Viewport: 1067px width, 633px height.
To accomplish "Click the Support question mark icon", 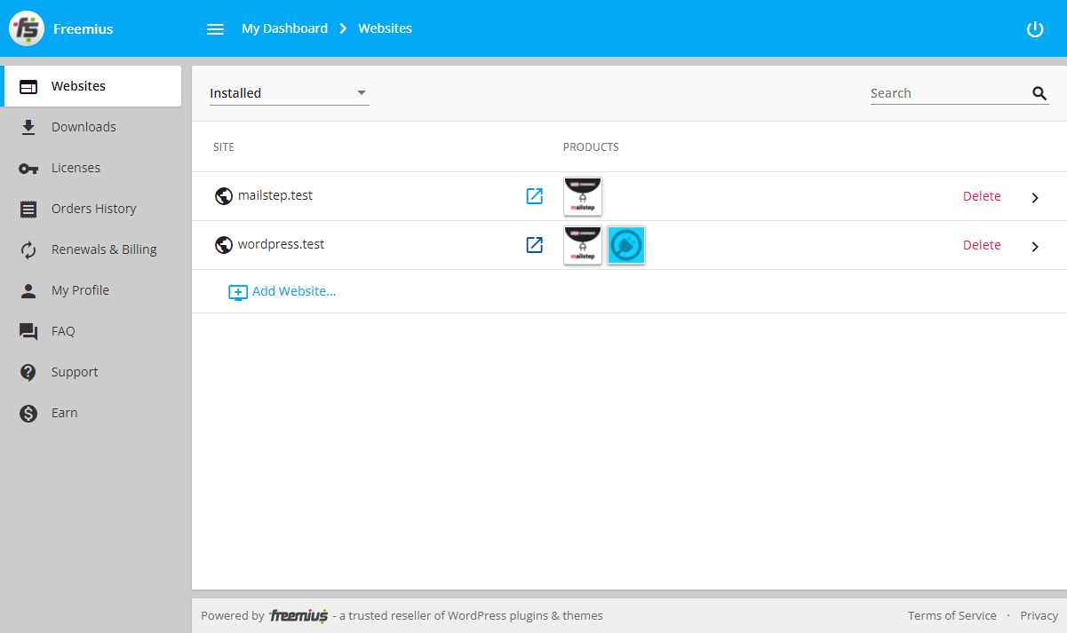I will [28, 371].
